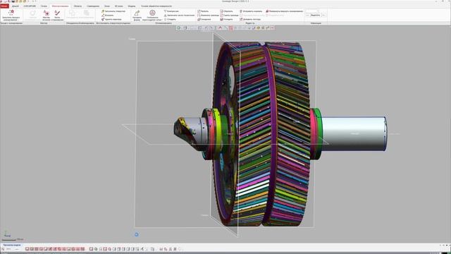
Task: Click the arrow right of the Выделить box
Action: tap(324, 15)
